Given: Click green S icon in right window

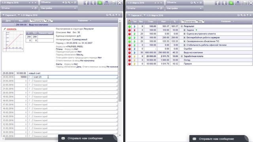Looking at the screenshot, I should tap(231, 3).
